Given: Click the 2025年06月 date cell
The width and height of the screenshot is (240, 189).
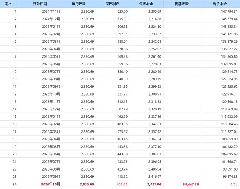Looking at the screenshot, I should tap(51, 64).
